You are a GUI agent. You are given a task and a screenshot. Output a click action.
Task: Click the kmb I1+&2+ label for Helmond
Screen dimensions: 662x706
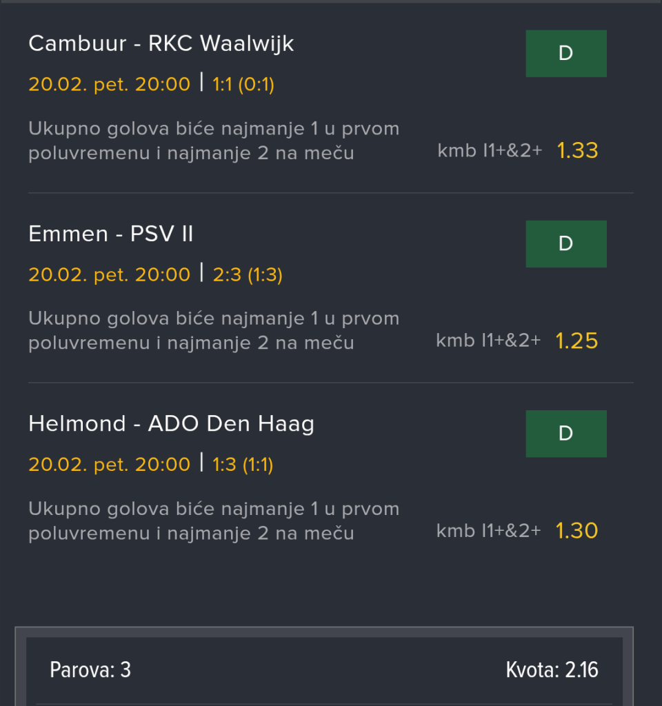[x=488, y=530]
